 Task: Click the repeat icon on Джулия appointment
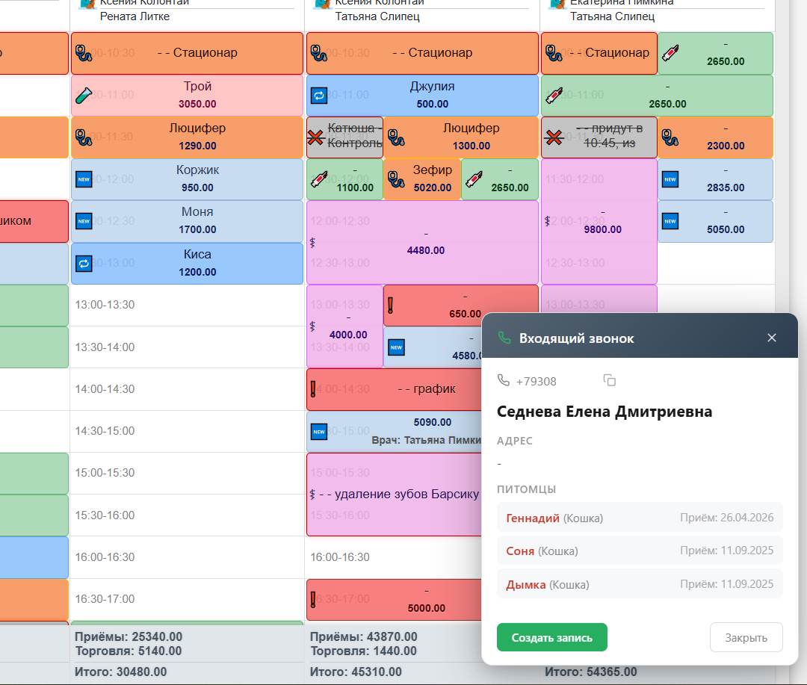coord(319,95)
